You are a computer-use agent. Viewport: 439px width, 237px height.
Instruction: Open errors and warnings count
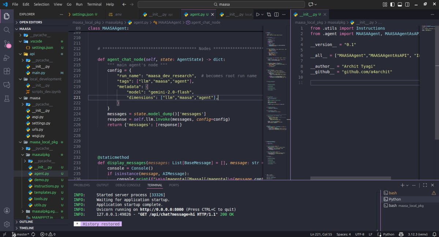tap(48, 234)
